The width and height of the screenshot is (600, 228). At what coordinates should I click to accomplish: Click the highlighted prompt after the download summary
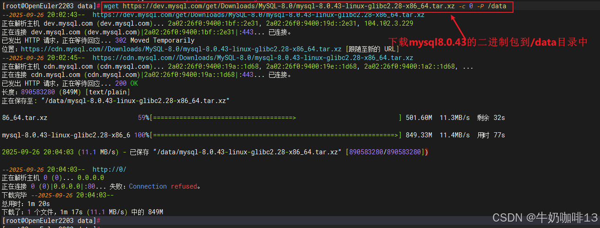[51, 221]
